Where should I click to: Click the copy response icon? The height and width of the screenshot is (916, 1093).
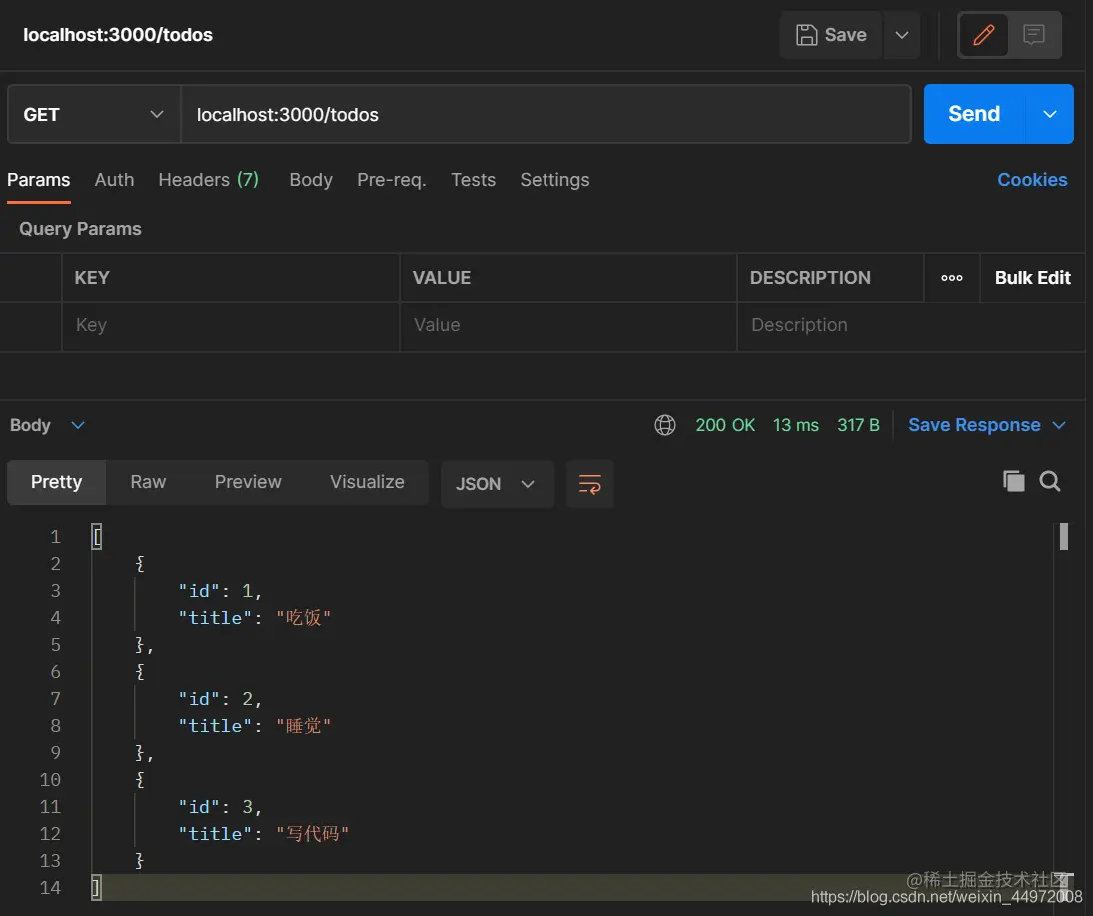[x=1013, y=481]
